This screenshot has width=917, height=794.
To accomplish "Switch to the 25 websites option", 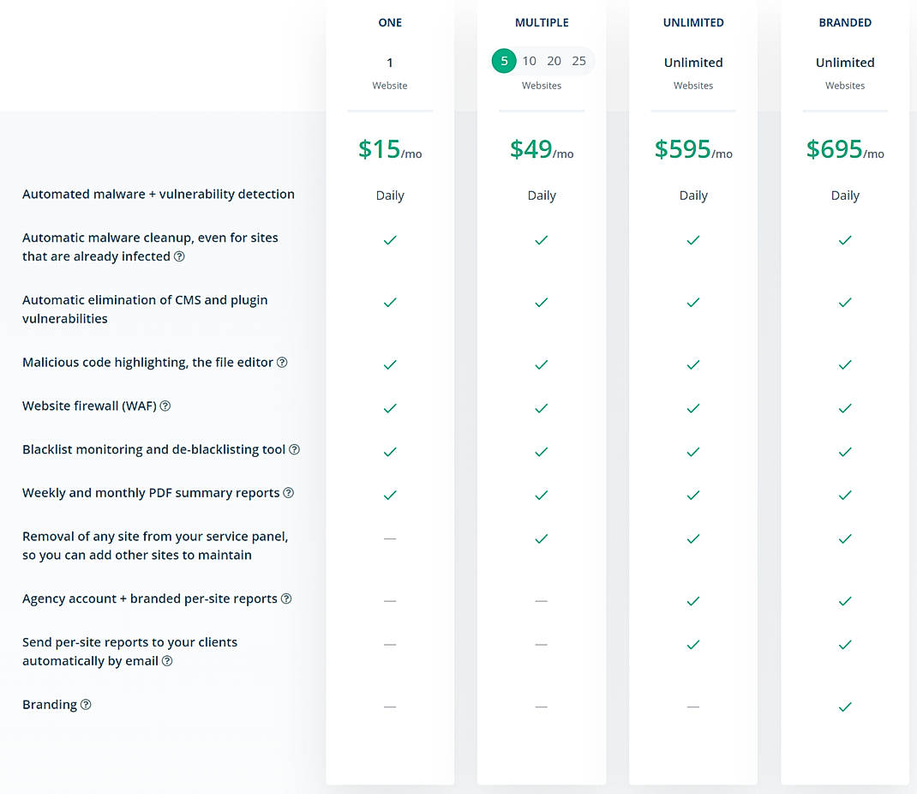I will (578, 60).
